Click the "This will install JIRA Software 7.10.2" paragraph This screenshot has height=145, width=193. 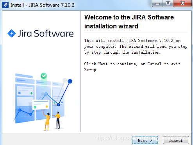[136, 46]
